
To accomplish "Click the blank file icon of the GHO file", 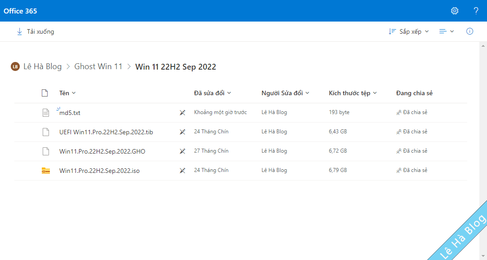I will tap(45, 151).
